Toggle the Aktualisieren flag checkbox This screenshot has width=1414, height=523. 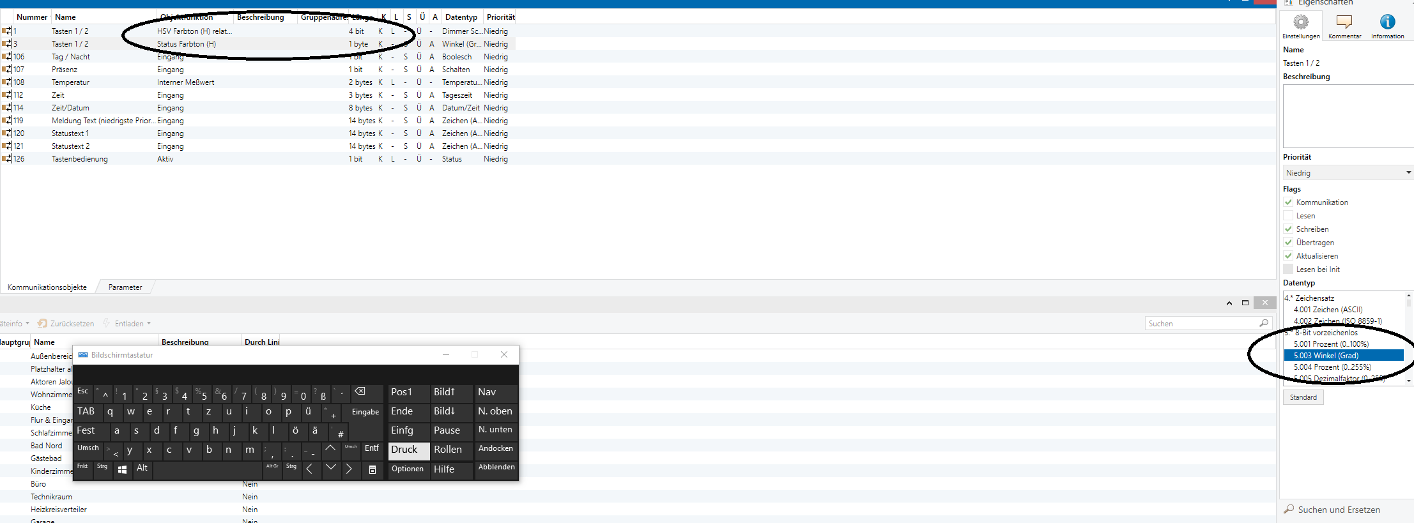coord(1288,256)
